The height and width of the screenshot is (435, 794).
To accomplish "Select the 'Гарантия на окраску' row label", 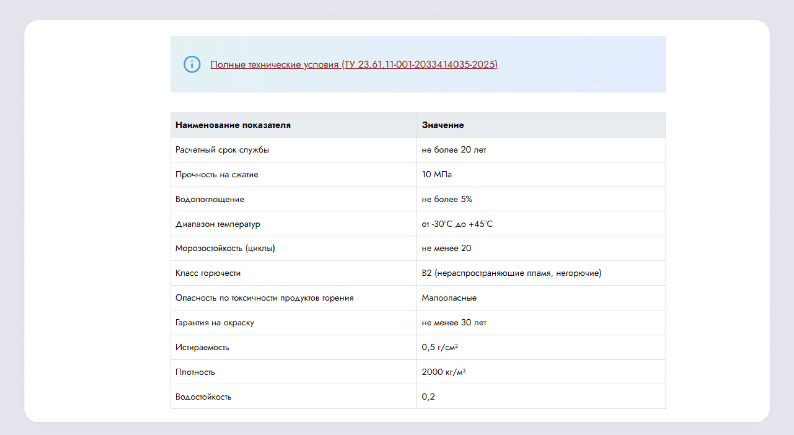I will (215, 323).
